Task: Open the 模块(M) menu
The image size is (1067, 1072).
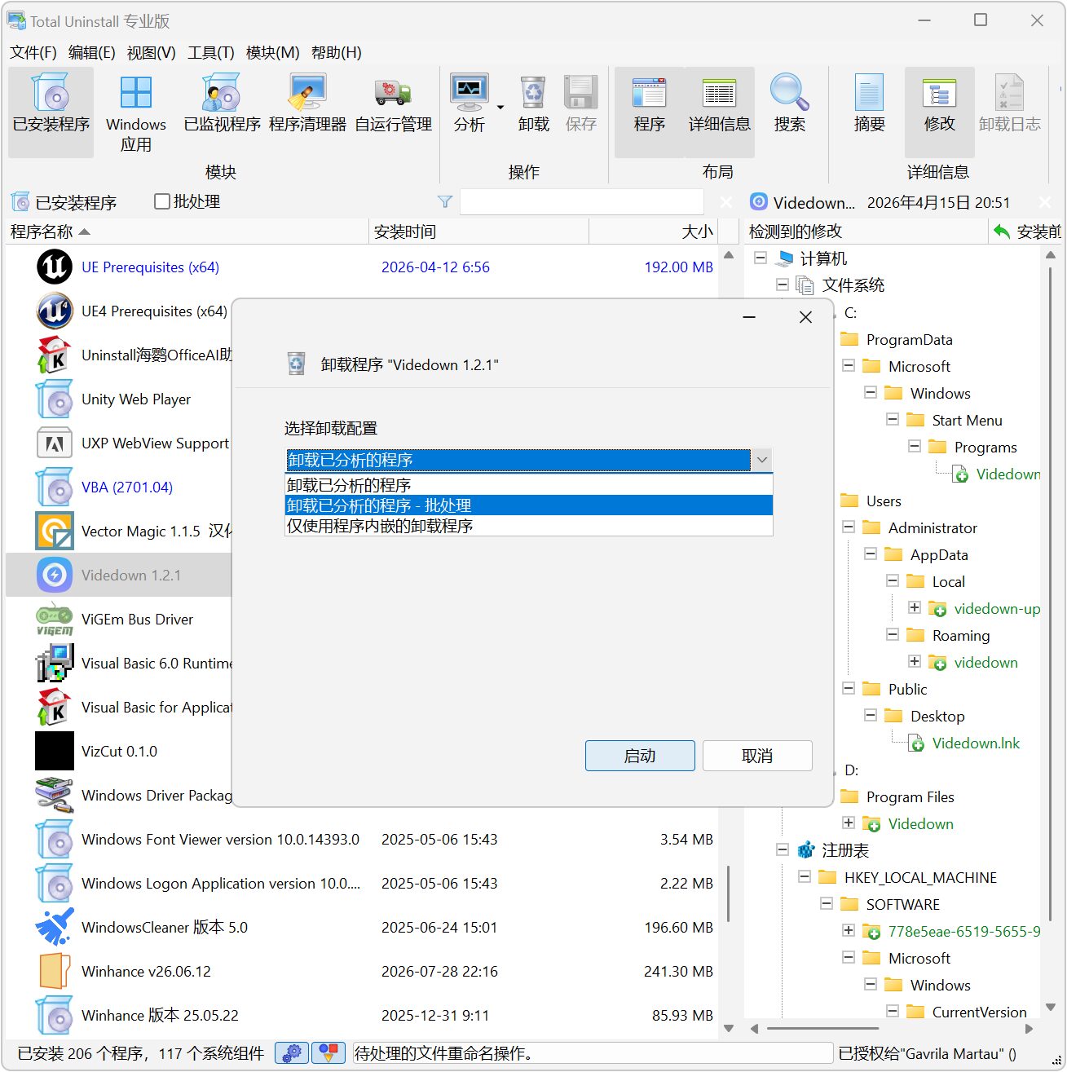Action: 273,52
